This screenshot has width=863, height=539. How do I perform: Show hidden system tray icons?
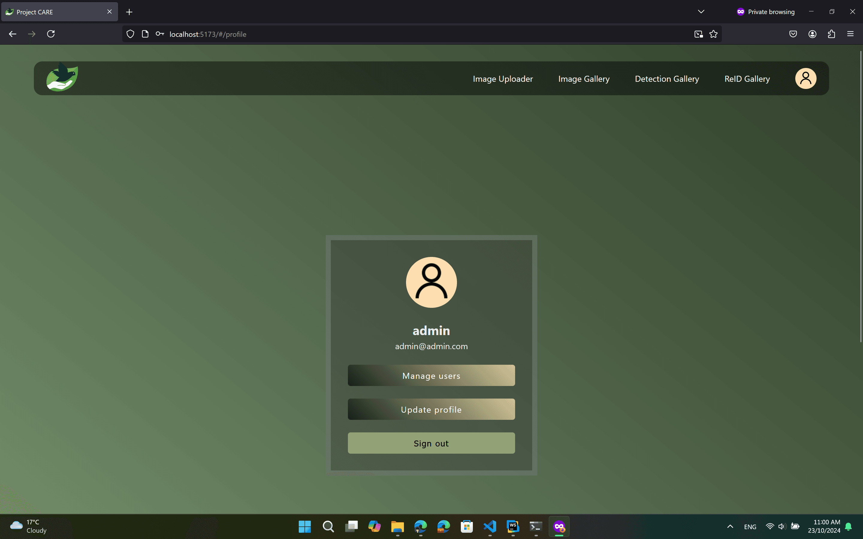[x=730, y=526]
